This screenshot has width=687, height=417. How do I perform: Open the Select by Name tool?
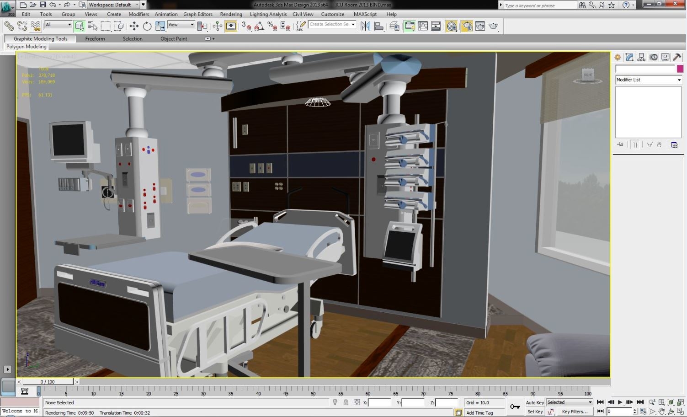(x=93, y=25)
